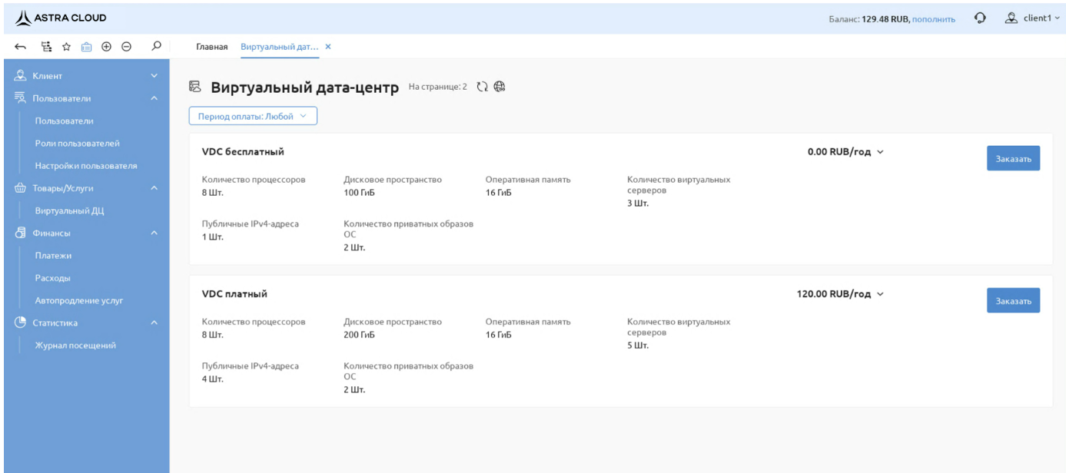Open Журнал посещений in the sidebar
The height and width of the screenshot is (473, 1066).
(x=75, y=346)
